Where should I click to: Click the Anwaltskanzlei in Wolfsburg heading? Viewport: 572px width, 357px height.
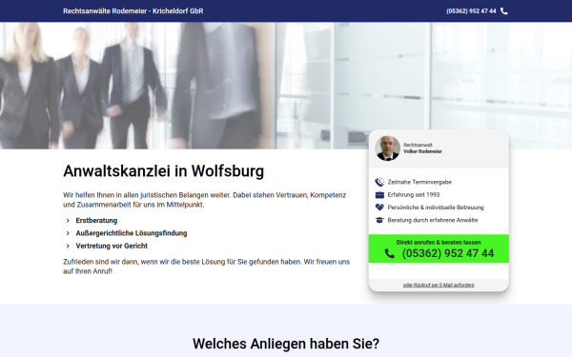[163, 170]
